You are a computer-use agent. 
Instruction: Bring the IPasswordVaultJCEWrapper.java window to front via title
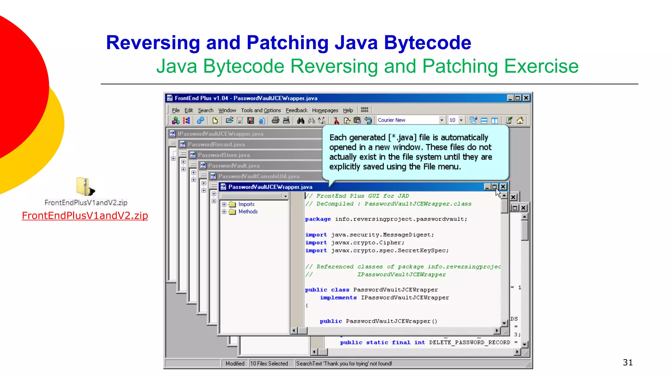pyautogui.click(x=220, y=134)
